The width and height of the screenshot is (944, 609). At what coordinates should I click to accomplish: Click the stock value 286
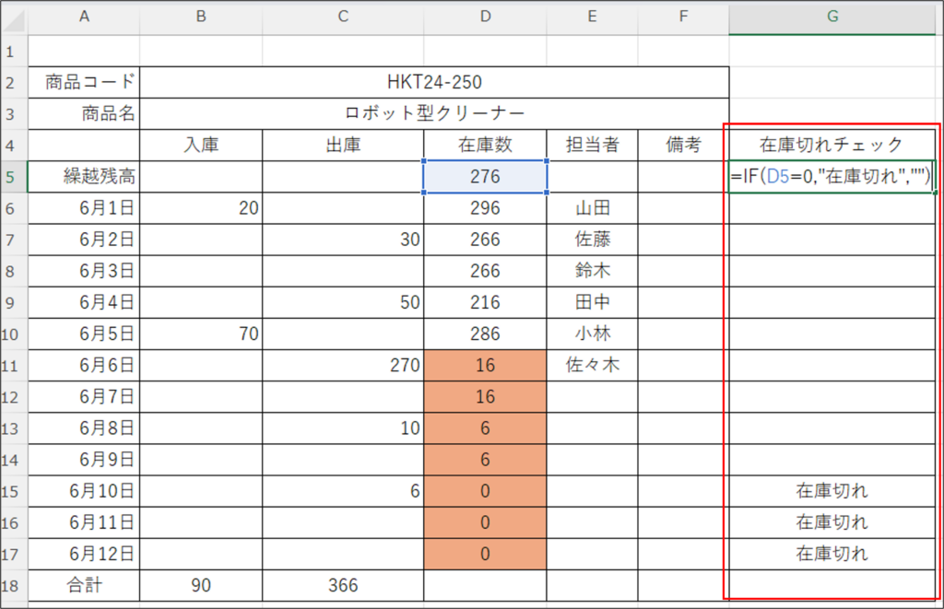(x=485, y=334)
